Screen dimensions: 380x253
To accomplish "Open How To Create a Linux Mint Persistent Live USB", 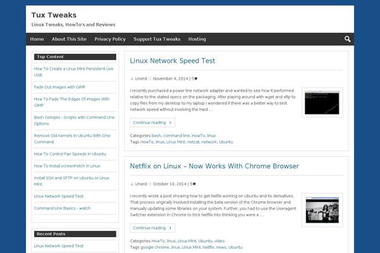I will tap(73, 72).
